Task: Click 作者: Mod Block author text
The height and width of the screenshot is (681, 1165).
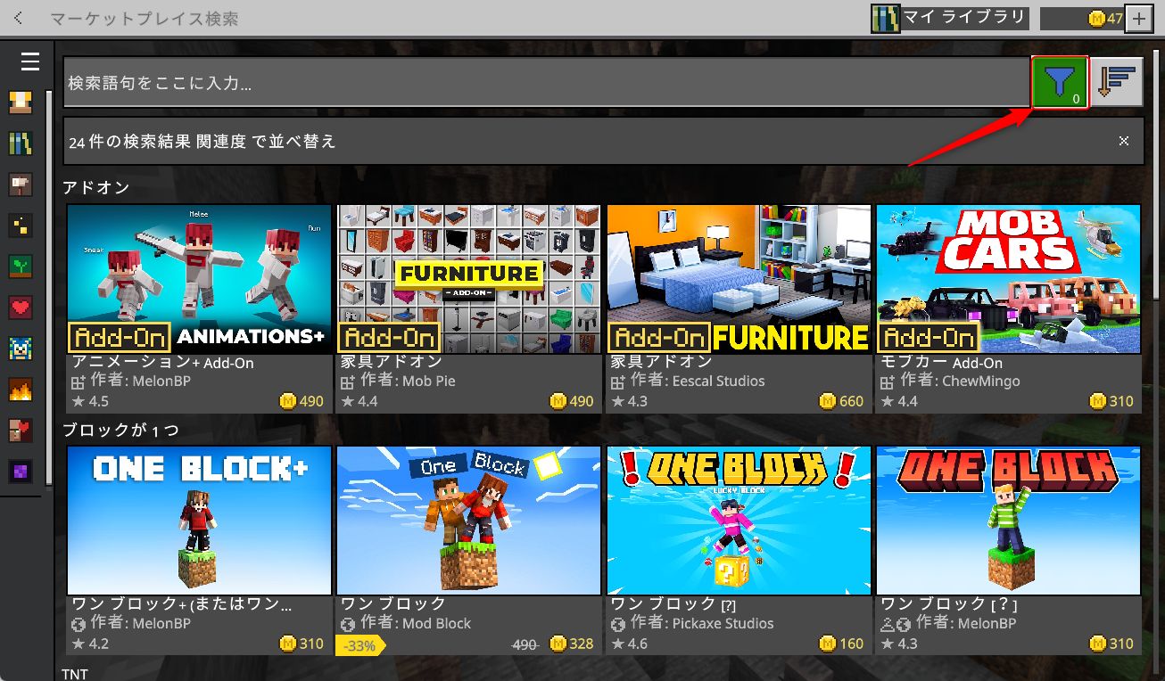Action: click(x=415, y=623)
